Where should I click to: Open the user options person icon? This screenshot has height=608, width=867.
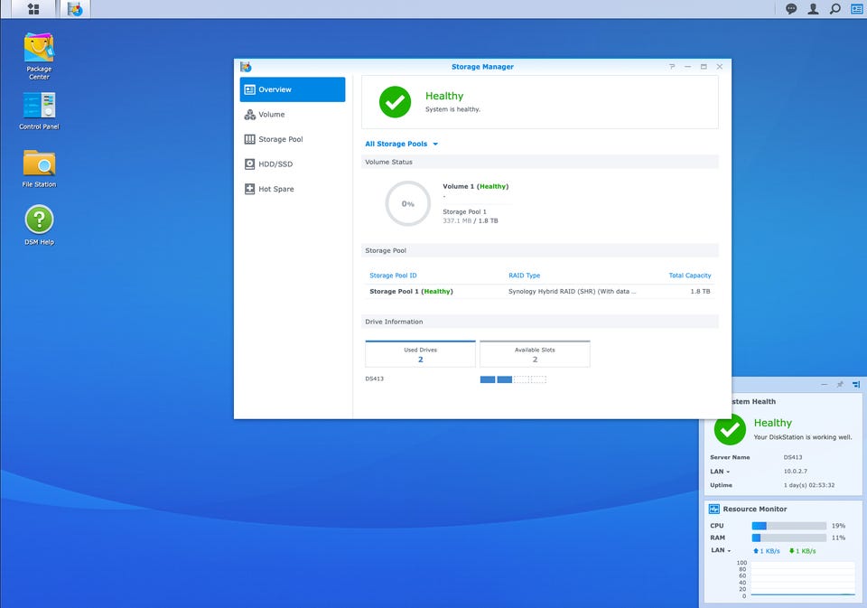tap(813, 9)
